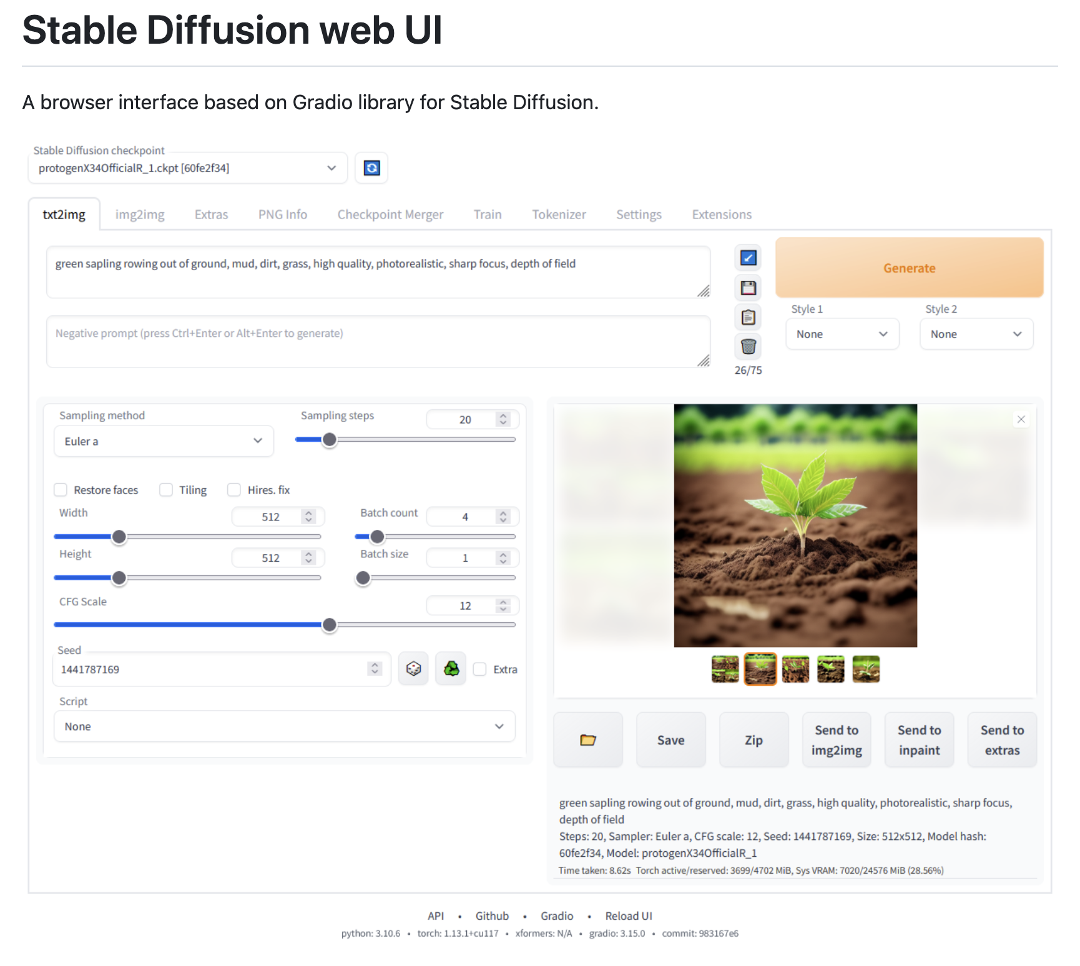
Task: Select the last gallery thumbnail
Action: [866, 669]
